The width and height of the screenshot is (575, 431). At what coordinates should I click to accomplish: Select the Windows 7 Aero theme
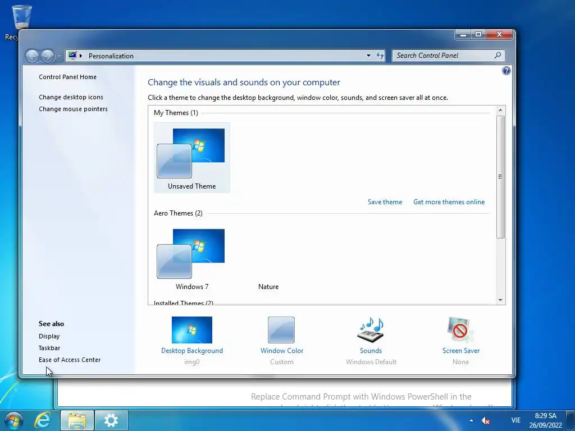192,258
